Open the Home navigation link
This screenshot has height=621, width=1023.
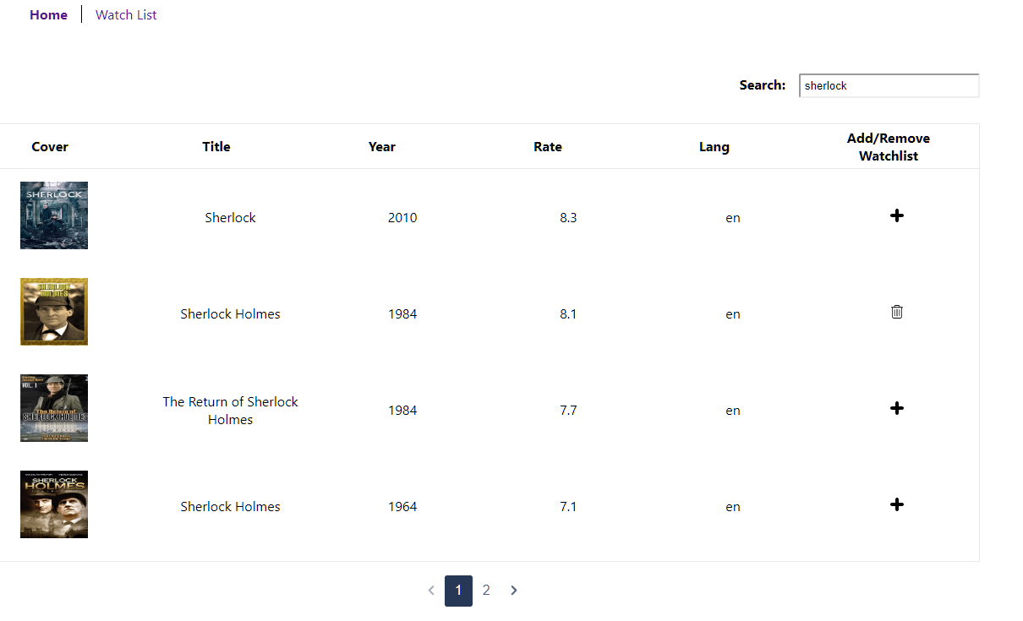pos(48,15)
